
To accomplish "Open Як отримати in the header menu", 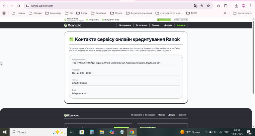I will click(x=125, y=25).
